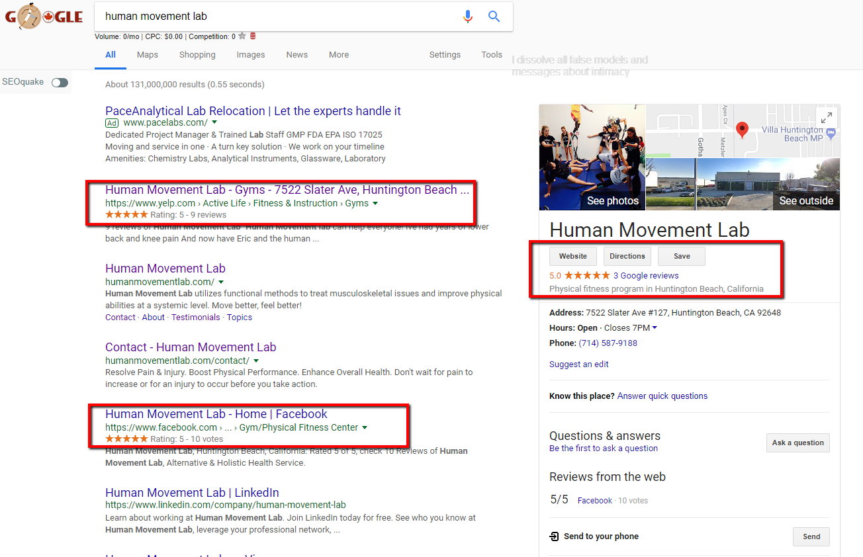Click the Website button

573,256
